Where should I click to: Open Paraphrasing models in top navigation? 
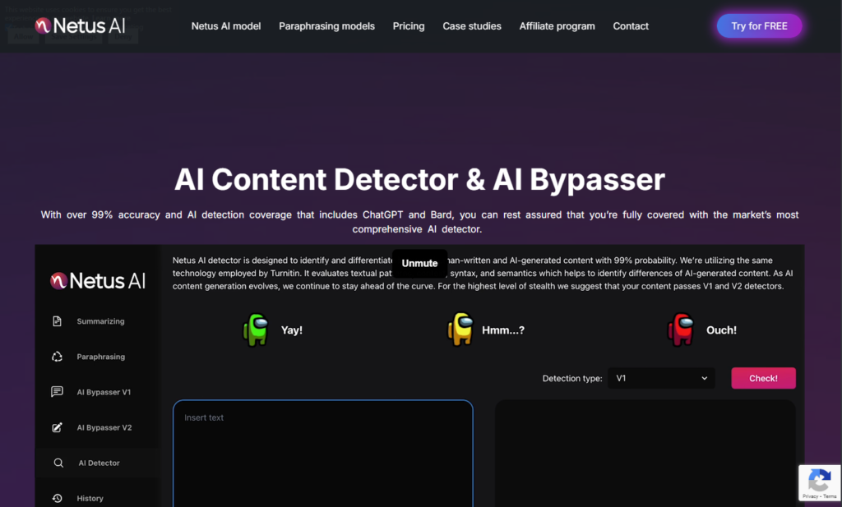326,26
